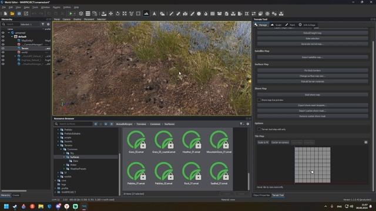The height and width of the screenshot is (211, 376).
Task: Switch to the Object Properties tab
Action: coord(261,195)
